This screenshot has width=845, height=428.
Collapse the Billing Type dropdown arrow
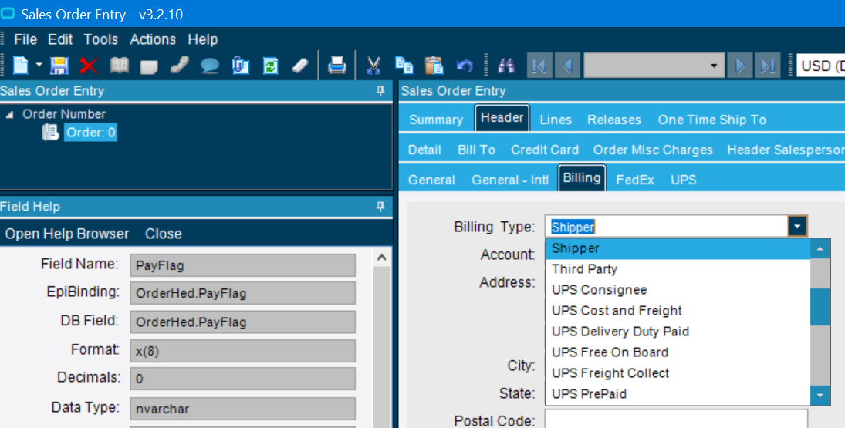coord(797,227)
